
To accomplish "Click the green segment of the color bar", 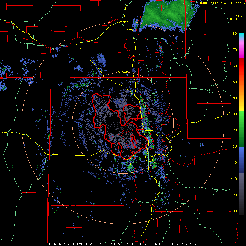I will [x=241, y=129].
